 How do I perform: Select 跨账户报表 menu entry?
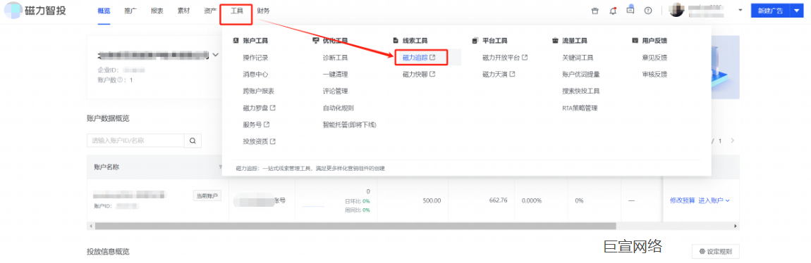259,91
